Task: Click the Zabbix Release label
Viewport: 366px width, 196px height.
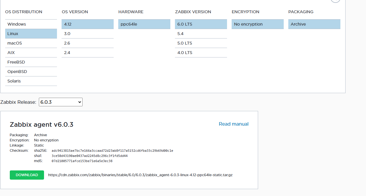Action: (x=18, y=102)
